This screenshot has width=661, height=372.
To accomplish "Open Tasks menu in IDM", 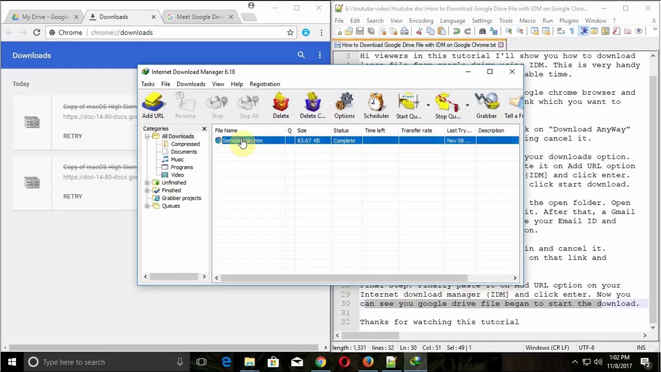I will click(148, 84).
